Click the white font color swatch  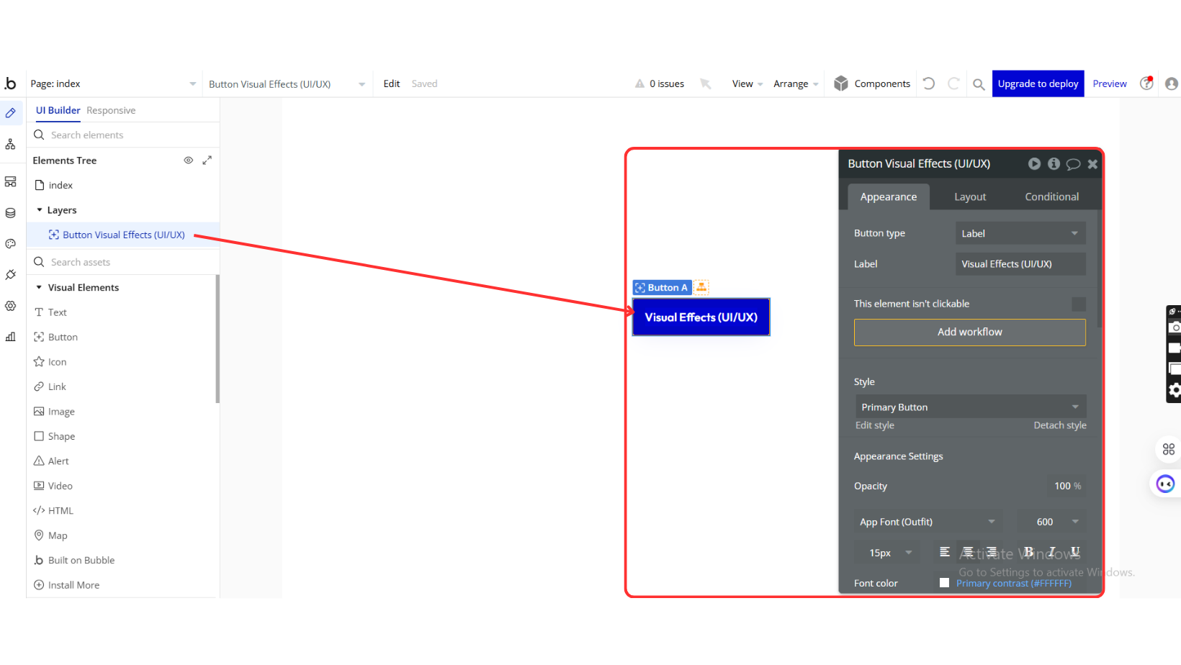coord(944,583)
